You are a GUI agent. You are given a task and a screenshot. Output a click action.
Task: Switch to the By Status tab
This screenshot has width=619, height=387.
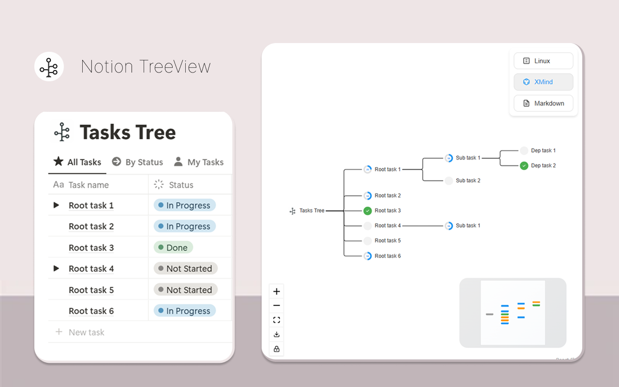137,162
